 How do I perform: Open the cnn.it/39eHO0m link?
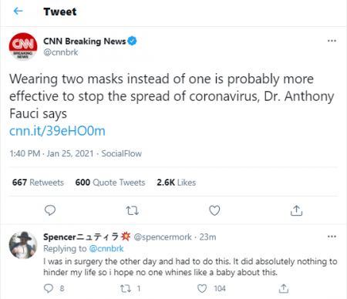(x=57, y=131)
